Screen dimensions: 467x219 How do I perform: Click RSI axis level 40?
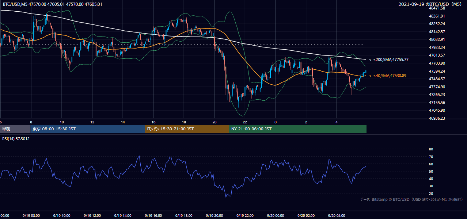pos(431,178)
